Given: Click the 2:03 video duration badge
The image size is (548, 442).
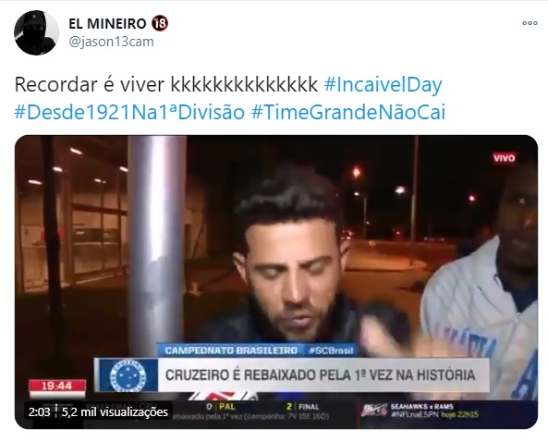Looking at the screenshot, I should (x=39, y=411).
